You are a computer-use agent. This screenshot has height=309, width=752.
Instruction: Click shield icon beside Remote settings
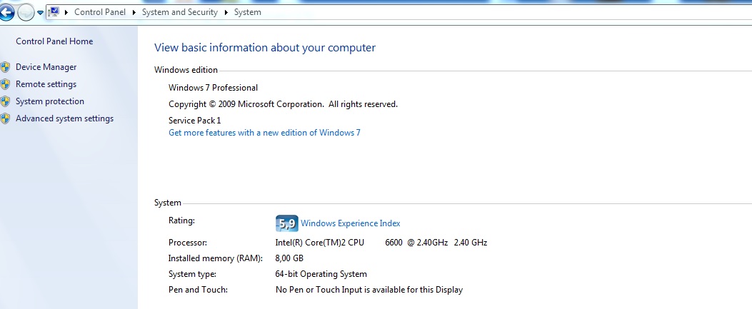5,84
